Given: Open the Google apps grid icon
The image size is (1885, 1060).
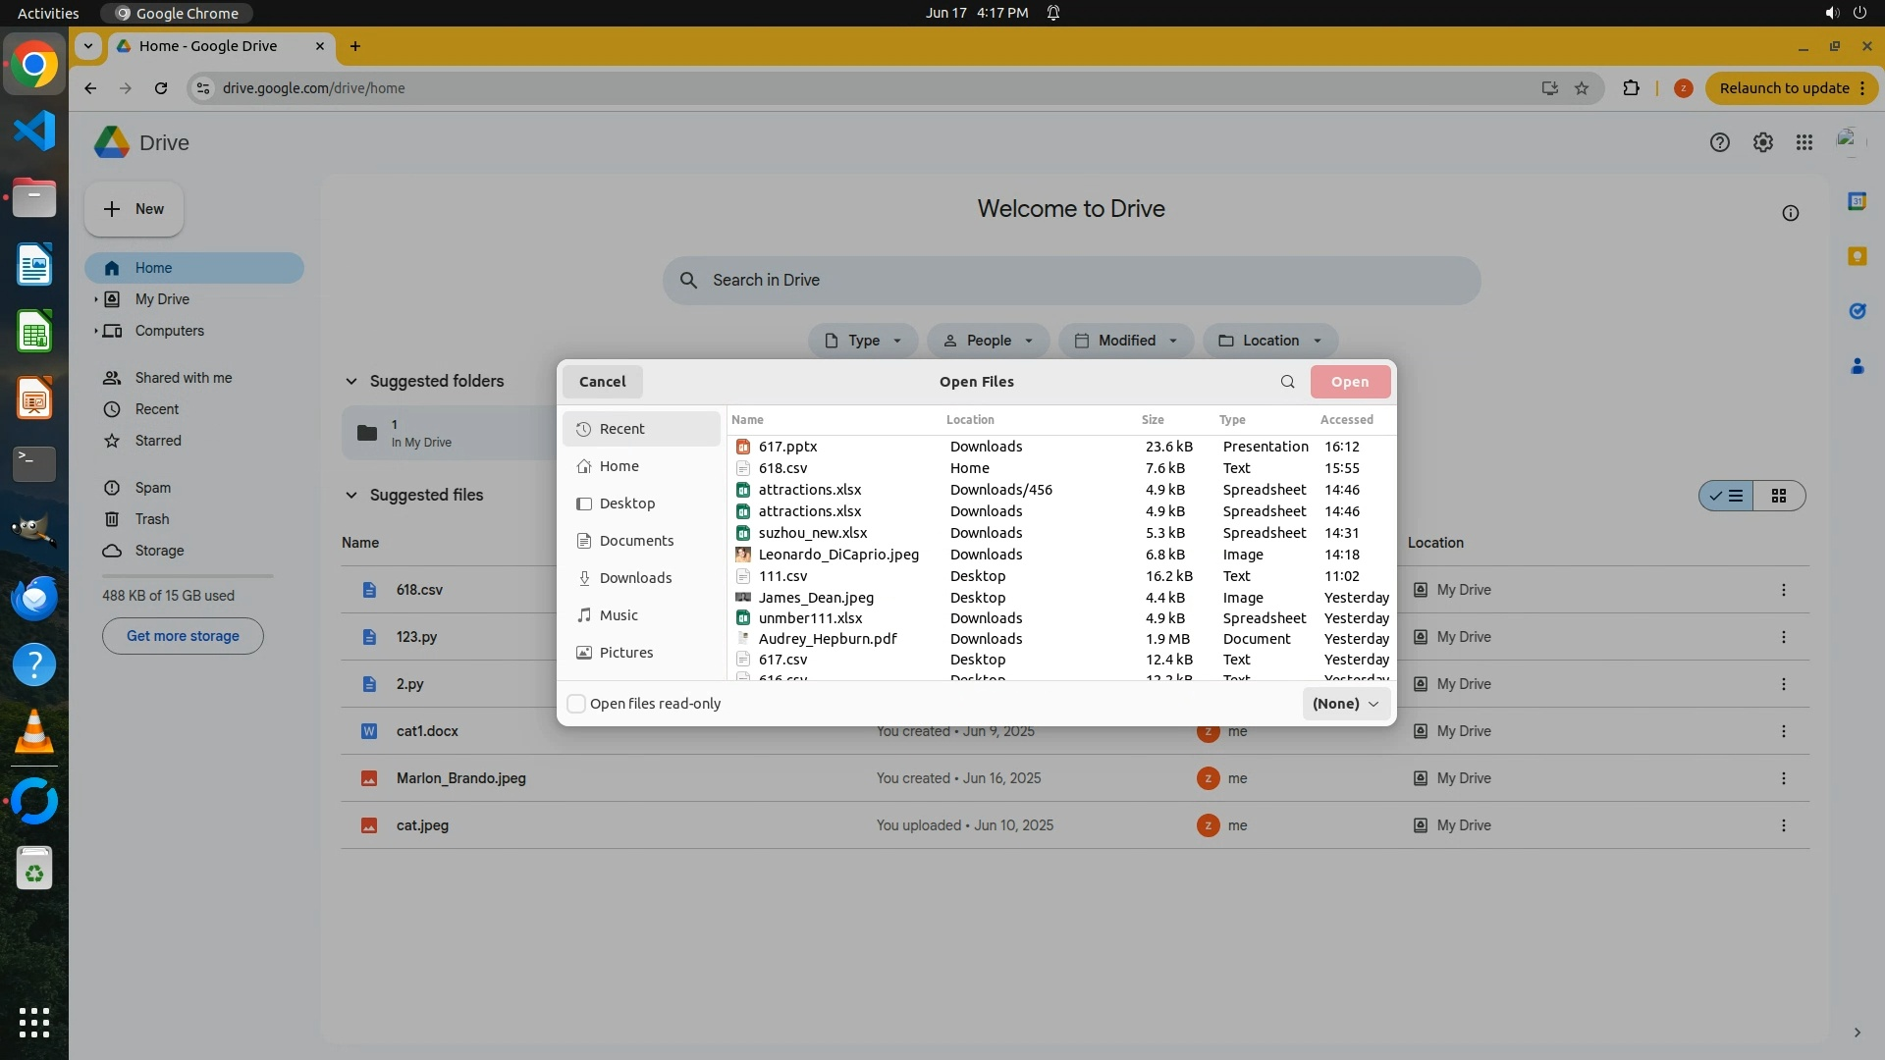Looking at the screenshot, I should click(x=1804, y=143).
